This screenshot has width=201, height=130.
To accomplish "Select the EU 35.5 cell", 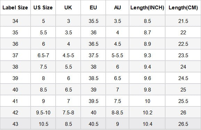I will click(93, 21).
